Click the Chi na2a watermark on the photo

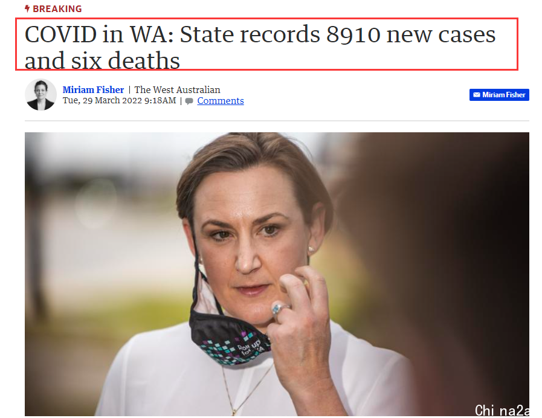click(502, 410)
